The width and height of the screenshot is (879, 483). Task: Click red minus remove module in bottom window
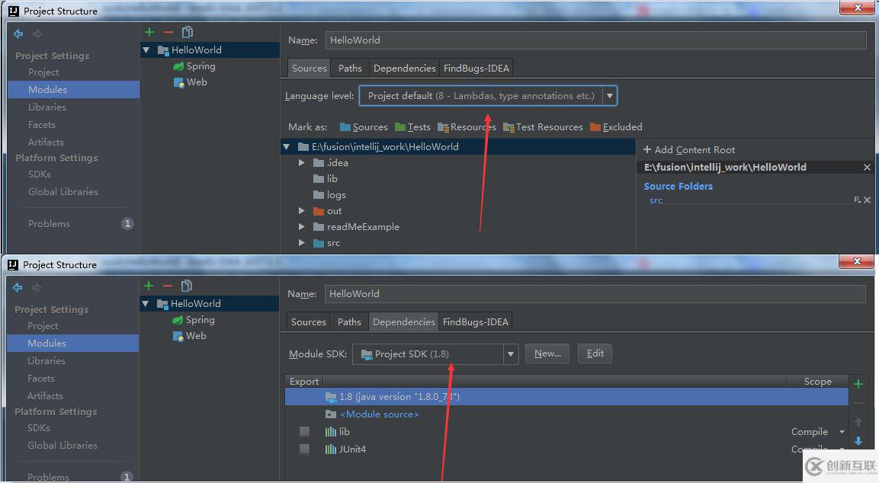click(168, 286)
